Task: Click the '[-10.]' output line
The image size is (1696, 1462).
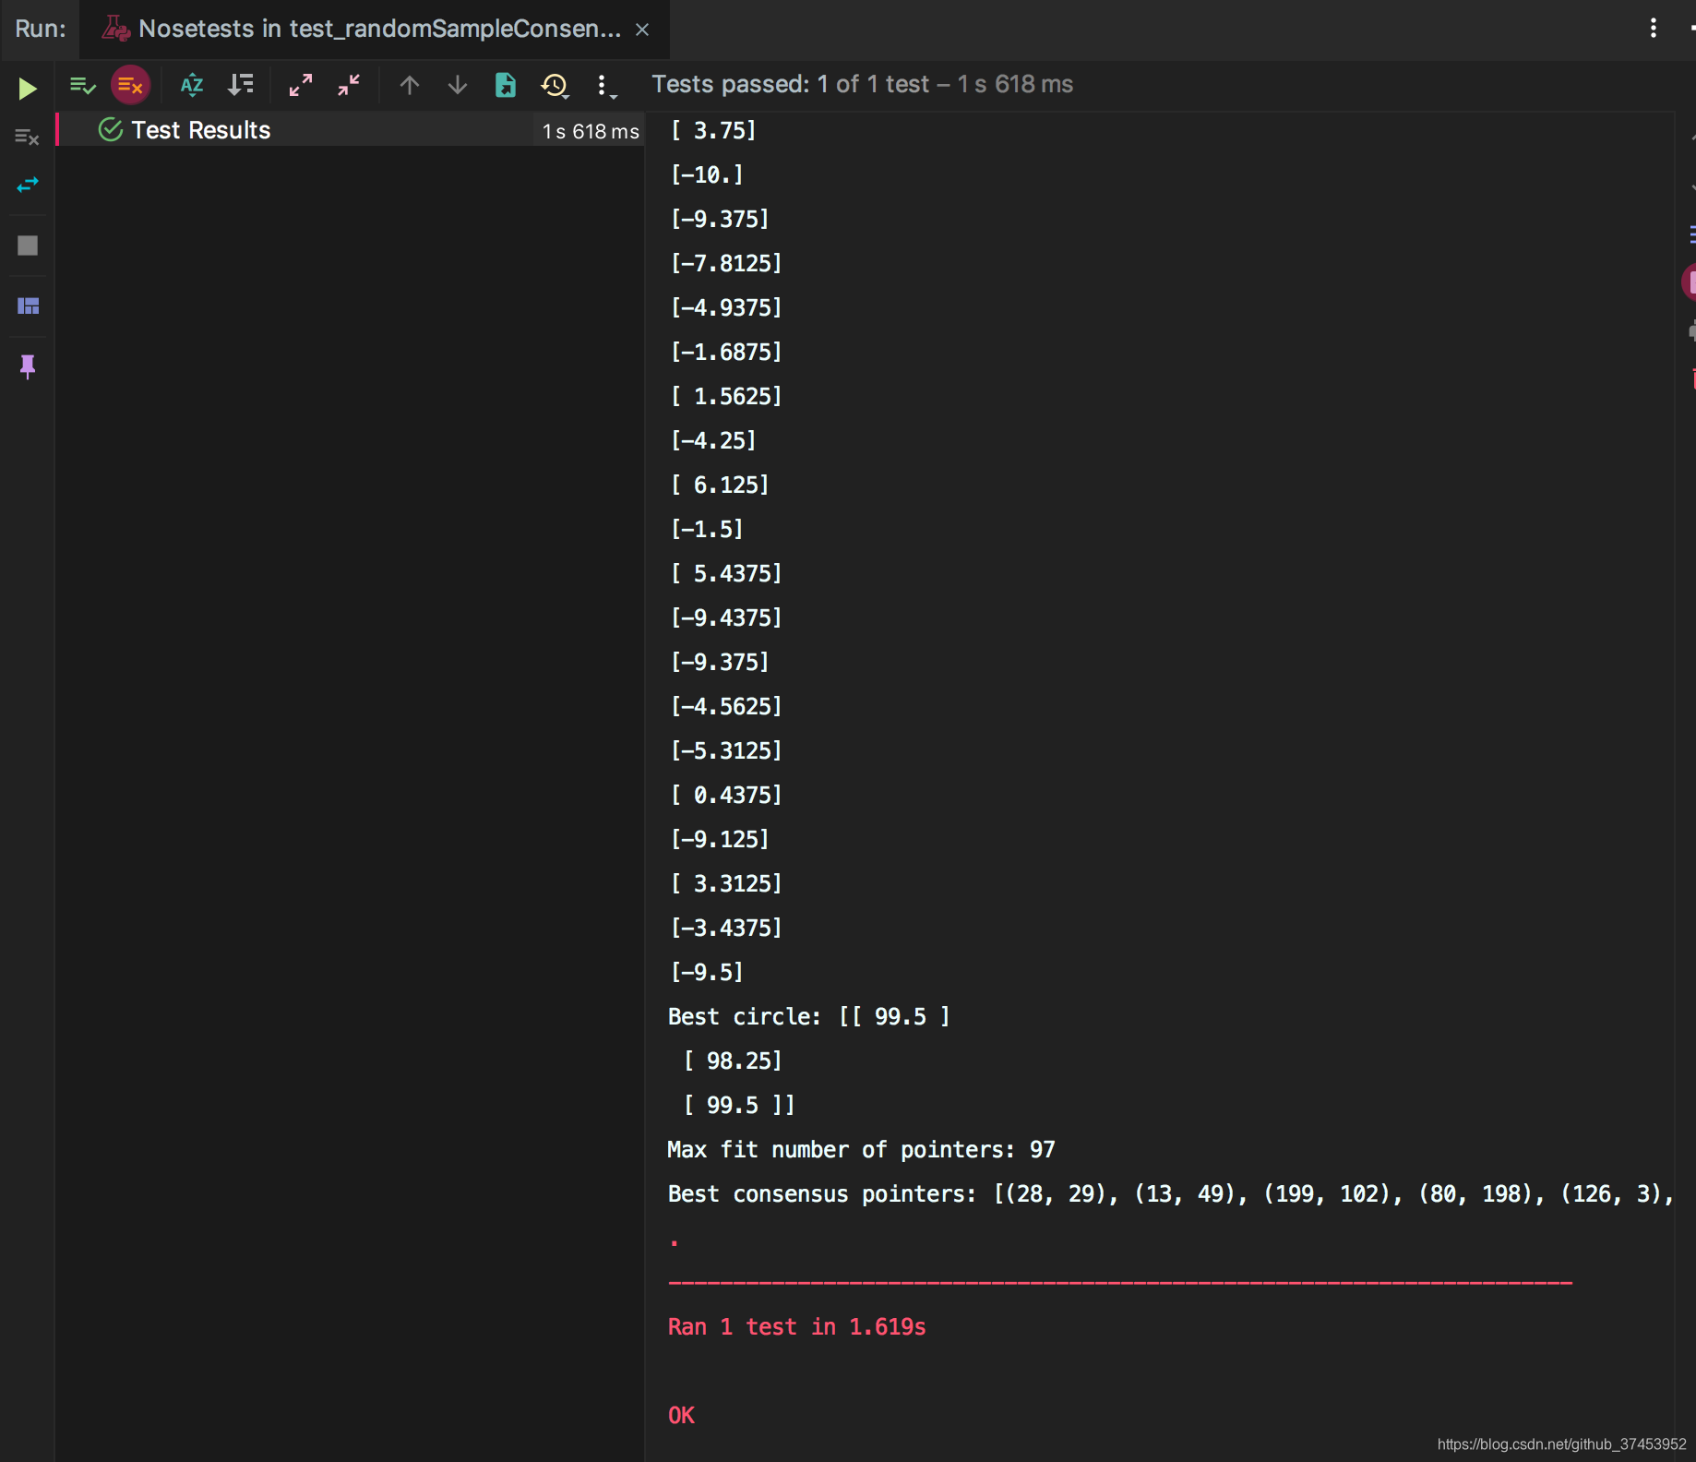Action: click(707, 175)
